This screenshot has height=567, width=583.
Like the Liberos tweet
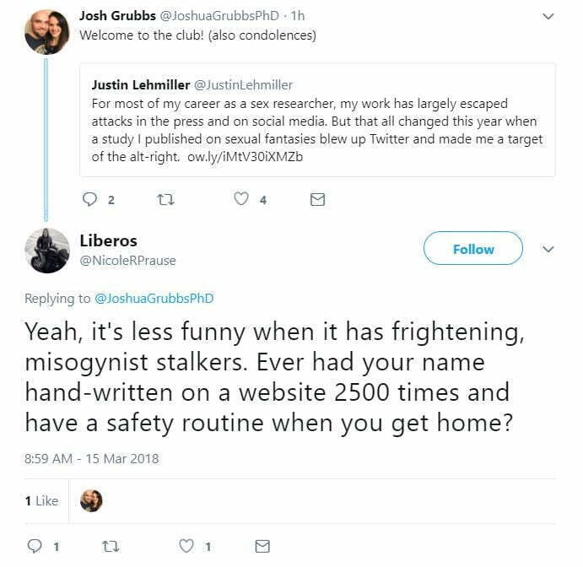pyautogui.click(x=188, y=546)
